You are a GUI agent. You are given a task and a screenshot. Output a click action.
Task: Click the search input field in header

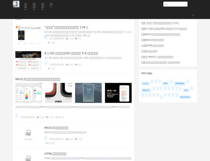175,4
